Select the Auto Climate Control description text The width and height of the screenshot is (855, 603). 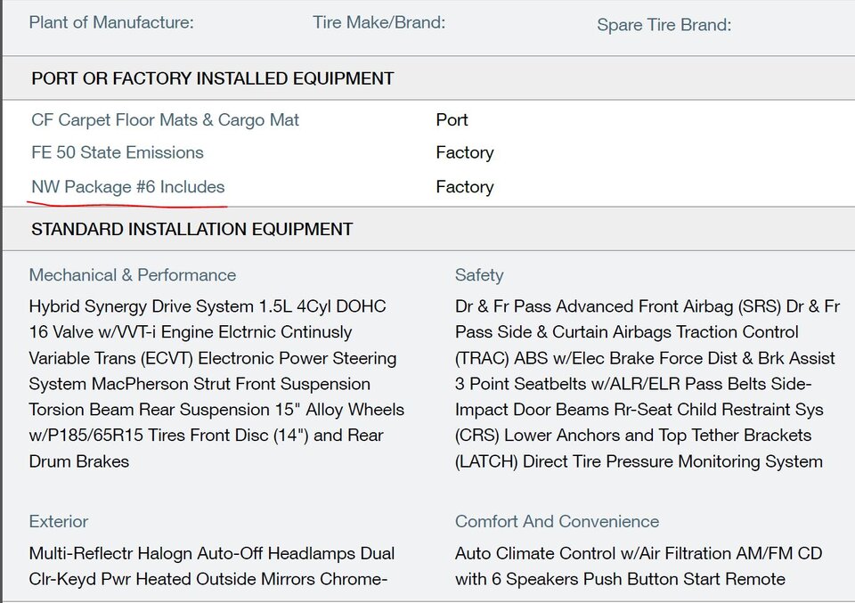tap(638, 566)
